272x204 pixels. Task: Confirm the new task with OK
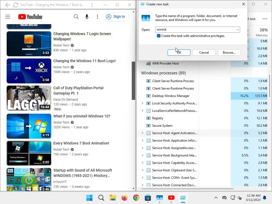[179, 53]
